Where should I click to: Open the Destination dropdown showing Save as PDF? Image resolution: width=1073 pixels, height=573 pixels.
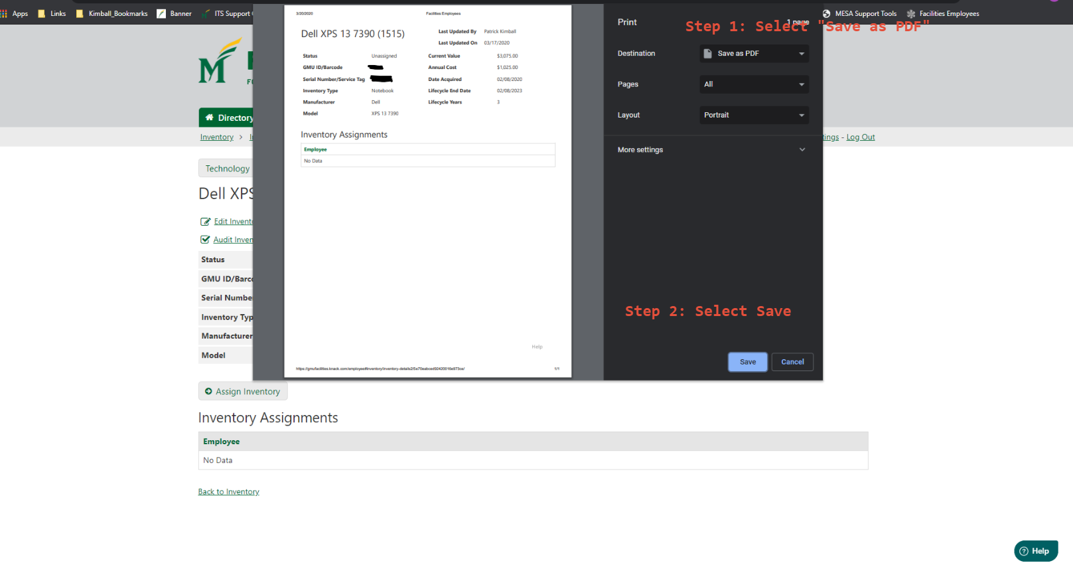click(x=754, y=53)
